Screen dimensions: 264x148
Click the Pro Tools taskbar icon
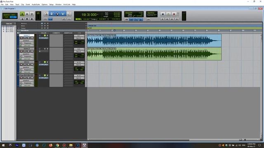(x=84, y=145)
